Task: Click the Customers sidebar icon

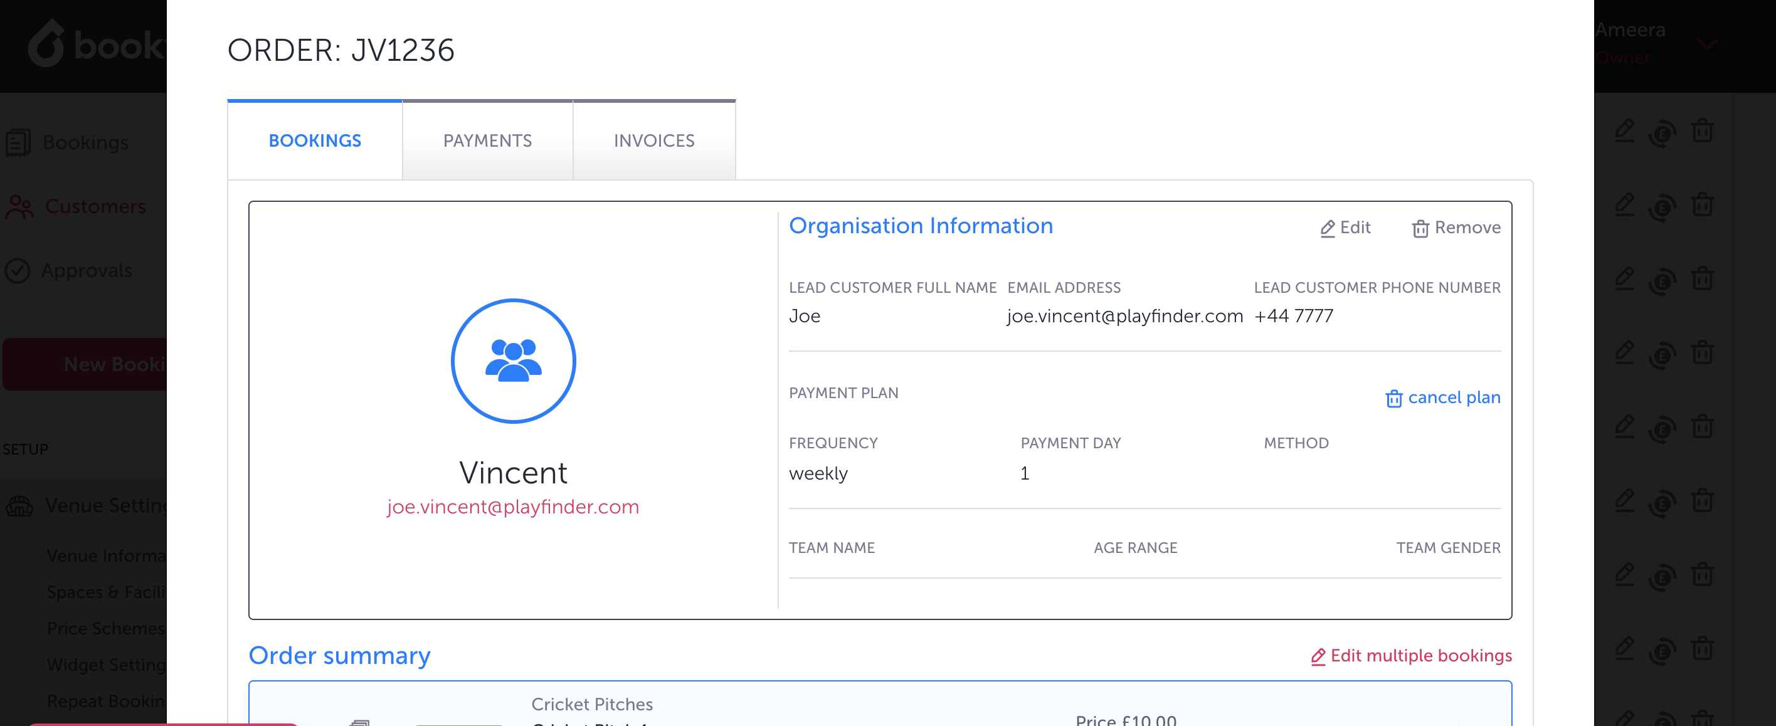Action: point(19,207)
